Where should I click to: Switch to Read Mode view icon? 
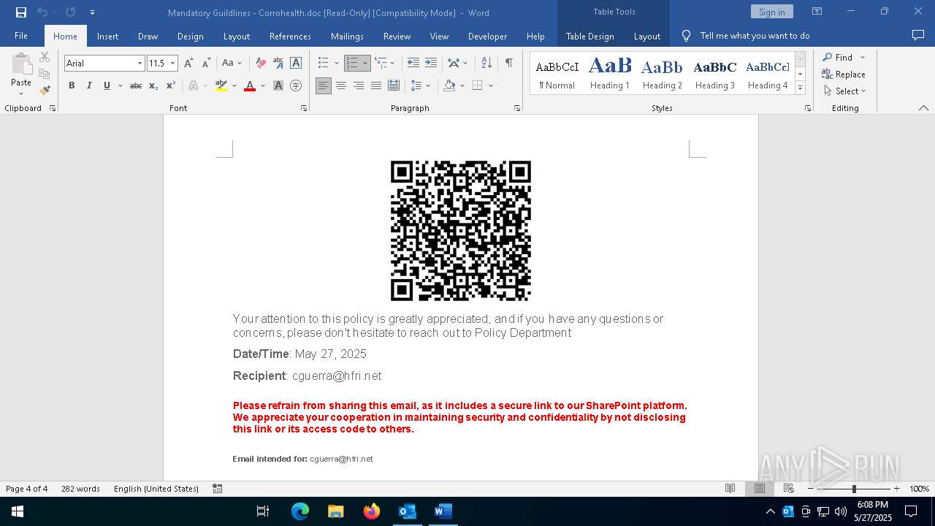[x=730, y=489]
